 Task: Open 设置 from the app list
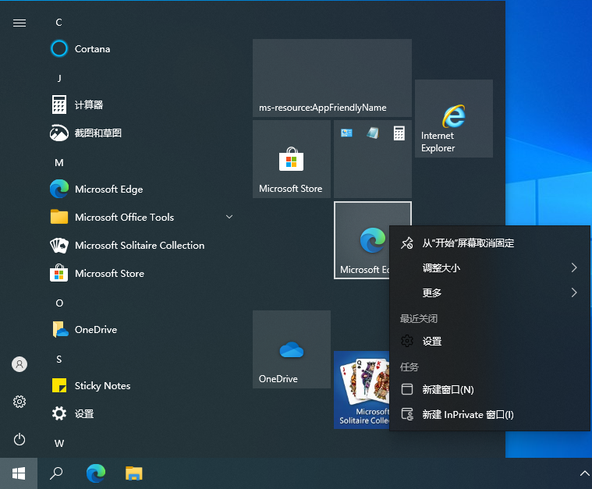coord(142,413)
